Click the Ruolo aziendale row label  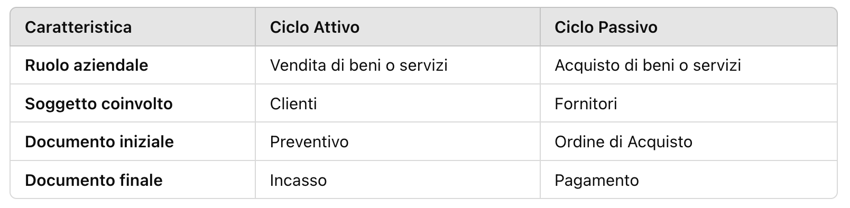point(86,65)
